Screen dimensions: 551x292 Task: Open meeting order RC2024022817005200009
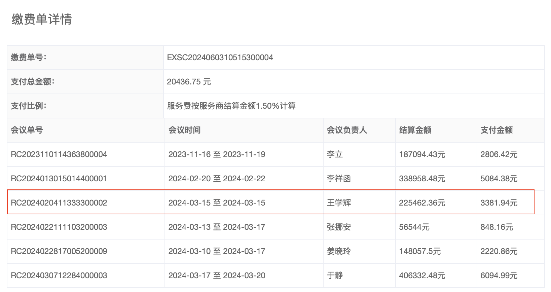coord(59,251)
